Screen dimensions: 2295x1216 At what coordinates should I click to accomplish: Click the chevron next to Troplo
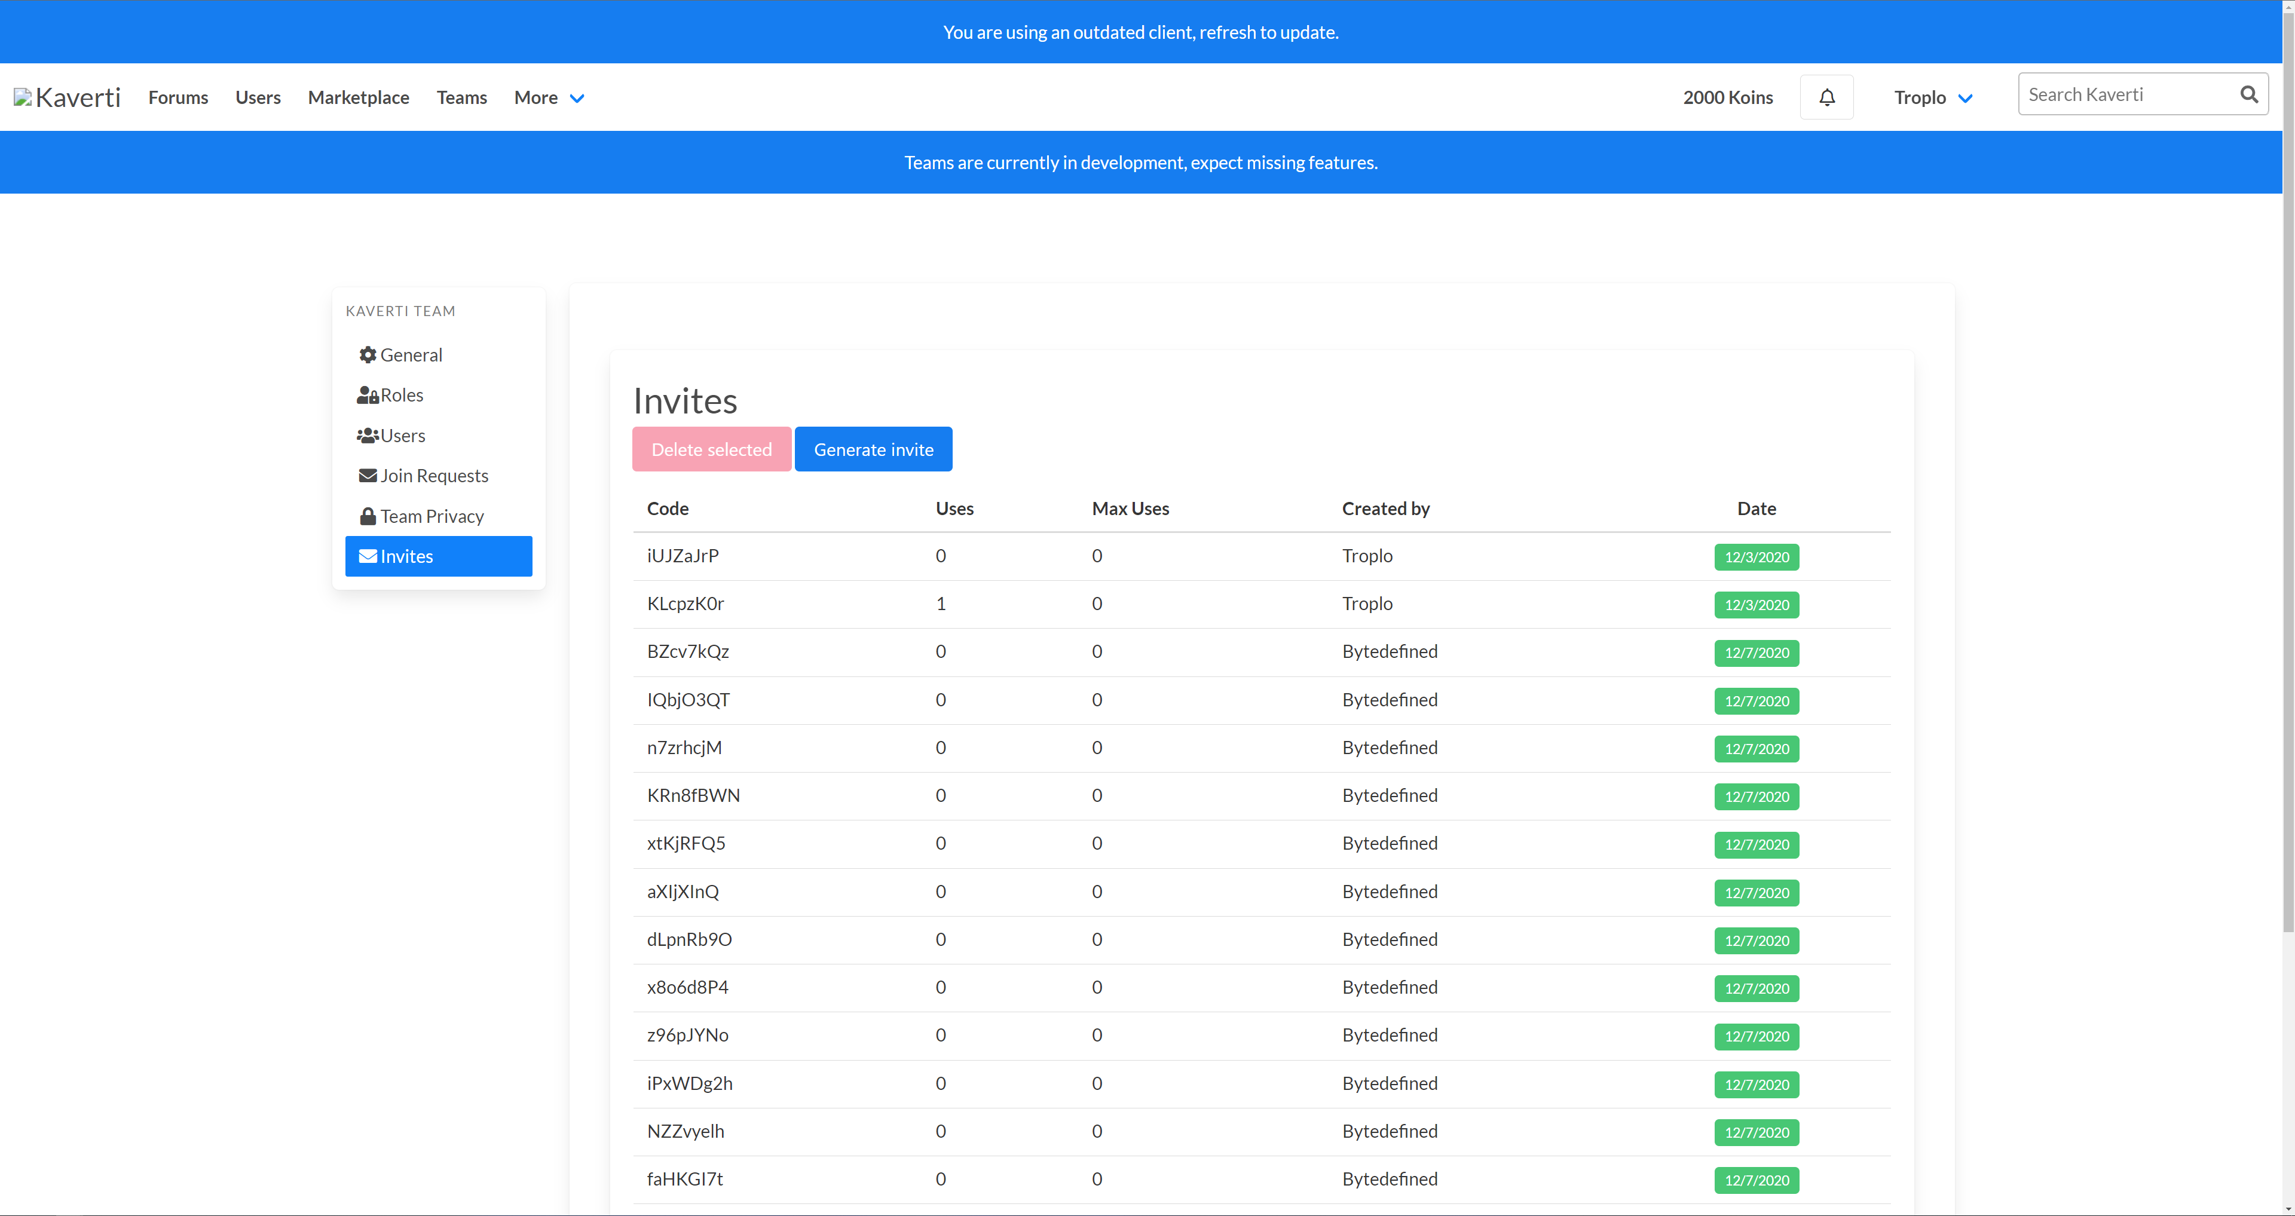1965,98
